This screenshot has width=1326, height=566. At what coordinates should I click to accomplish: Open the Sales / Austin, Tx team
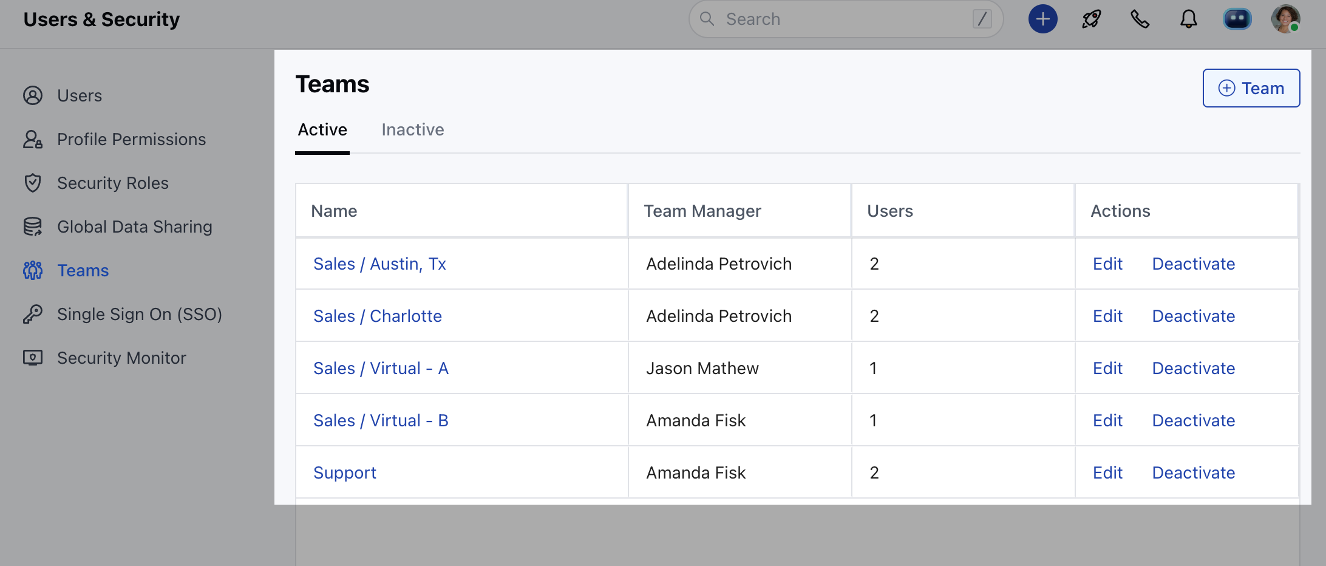tap(379, 264)
